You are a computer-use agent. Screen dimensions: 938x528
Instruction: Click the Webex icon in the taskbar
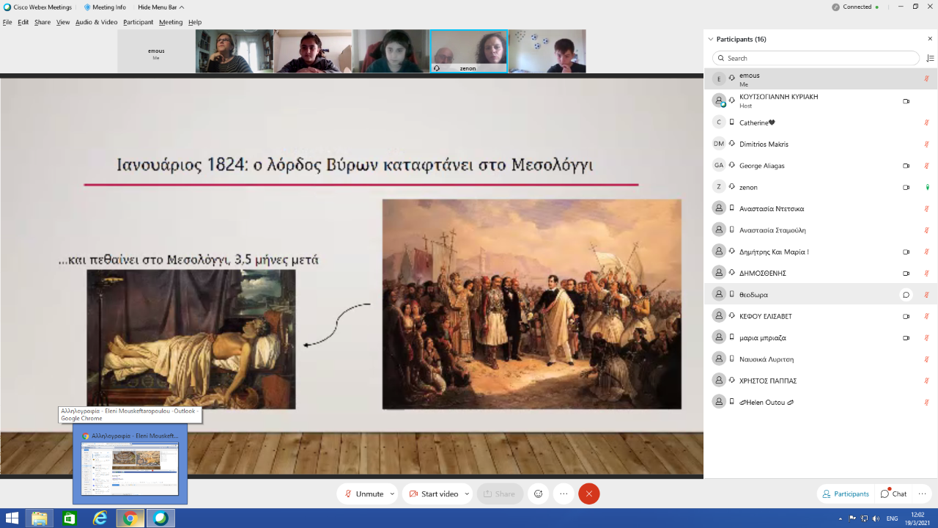pyautogui.click(x=160, y=518)
